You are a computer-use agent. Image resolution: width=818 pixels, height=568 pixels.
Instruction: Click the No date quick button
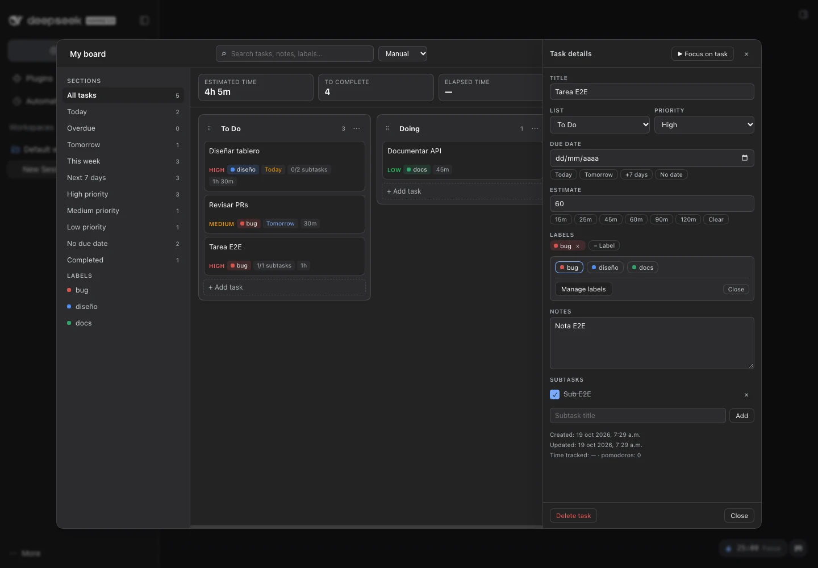pyautogui.click(x=671, y=175)
